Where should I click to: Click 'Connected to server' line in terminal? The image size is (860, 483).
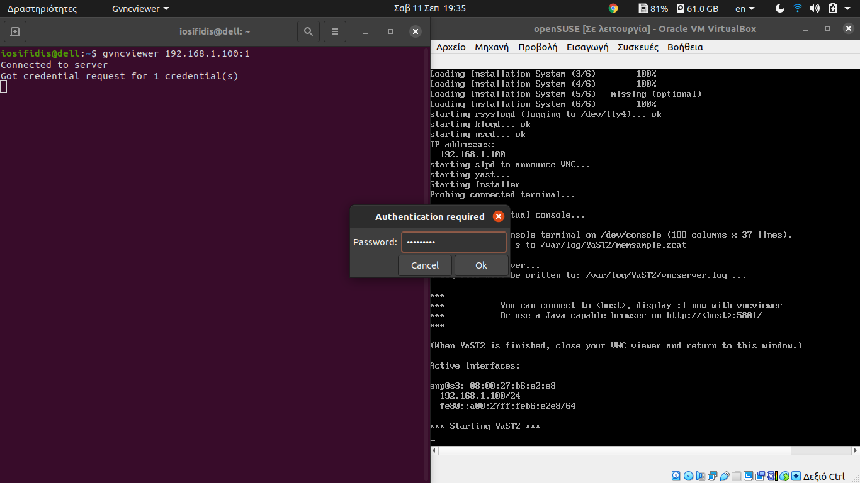pos(54,65)
